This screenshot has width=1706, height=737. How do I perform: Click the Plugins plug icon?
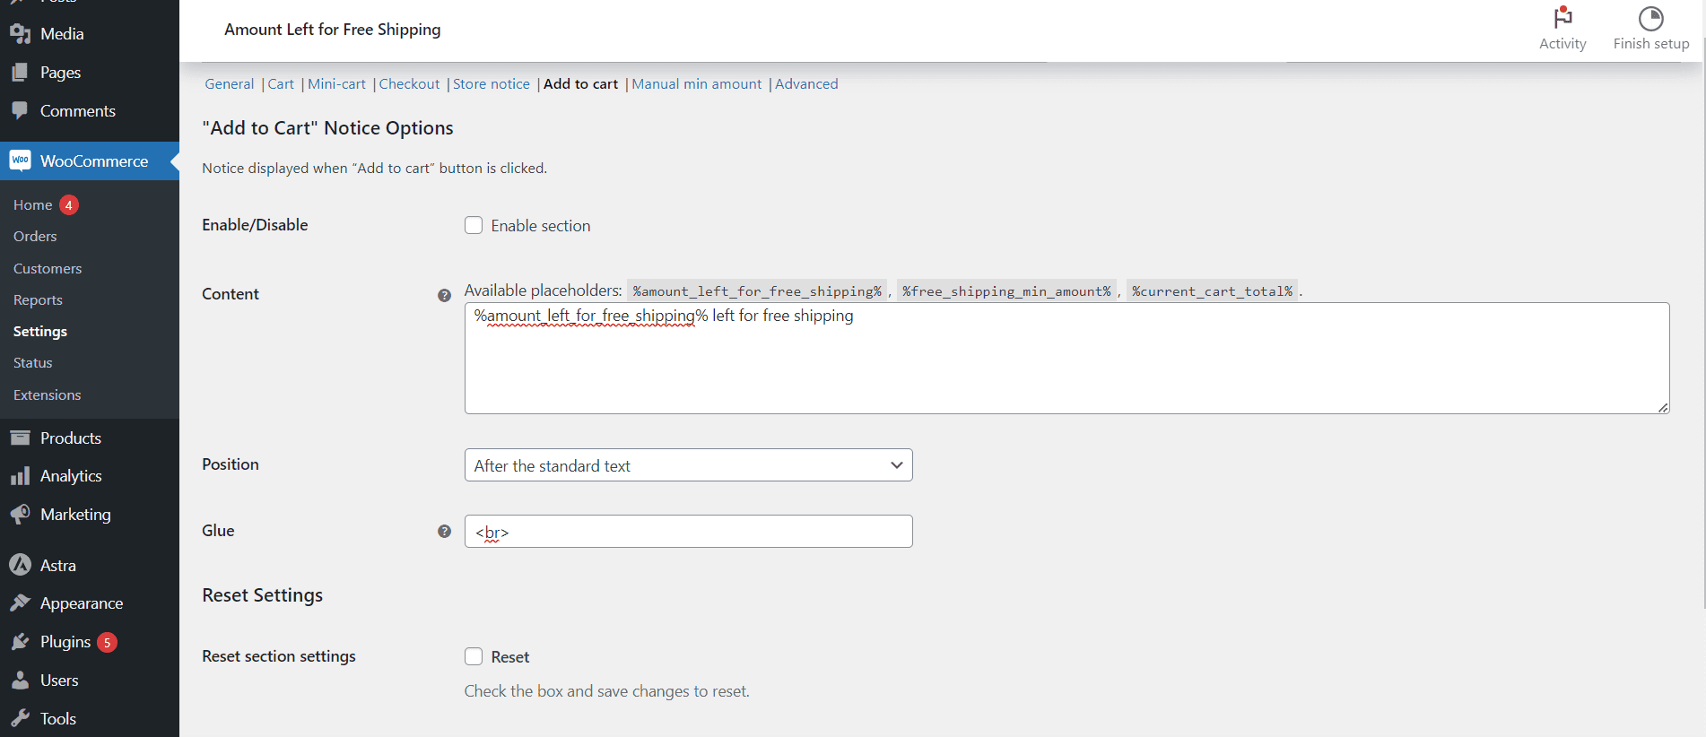(x=20, y=642)
